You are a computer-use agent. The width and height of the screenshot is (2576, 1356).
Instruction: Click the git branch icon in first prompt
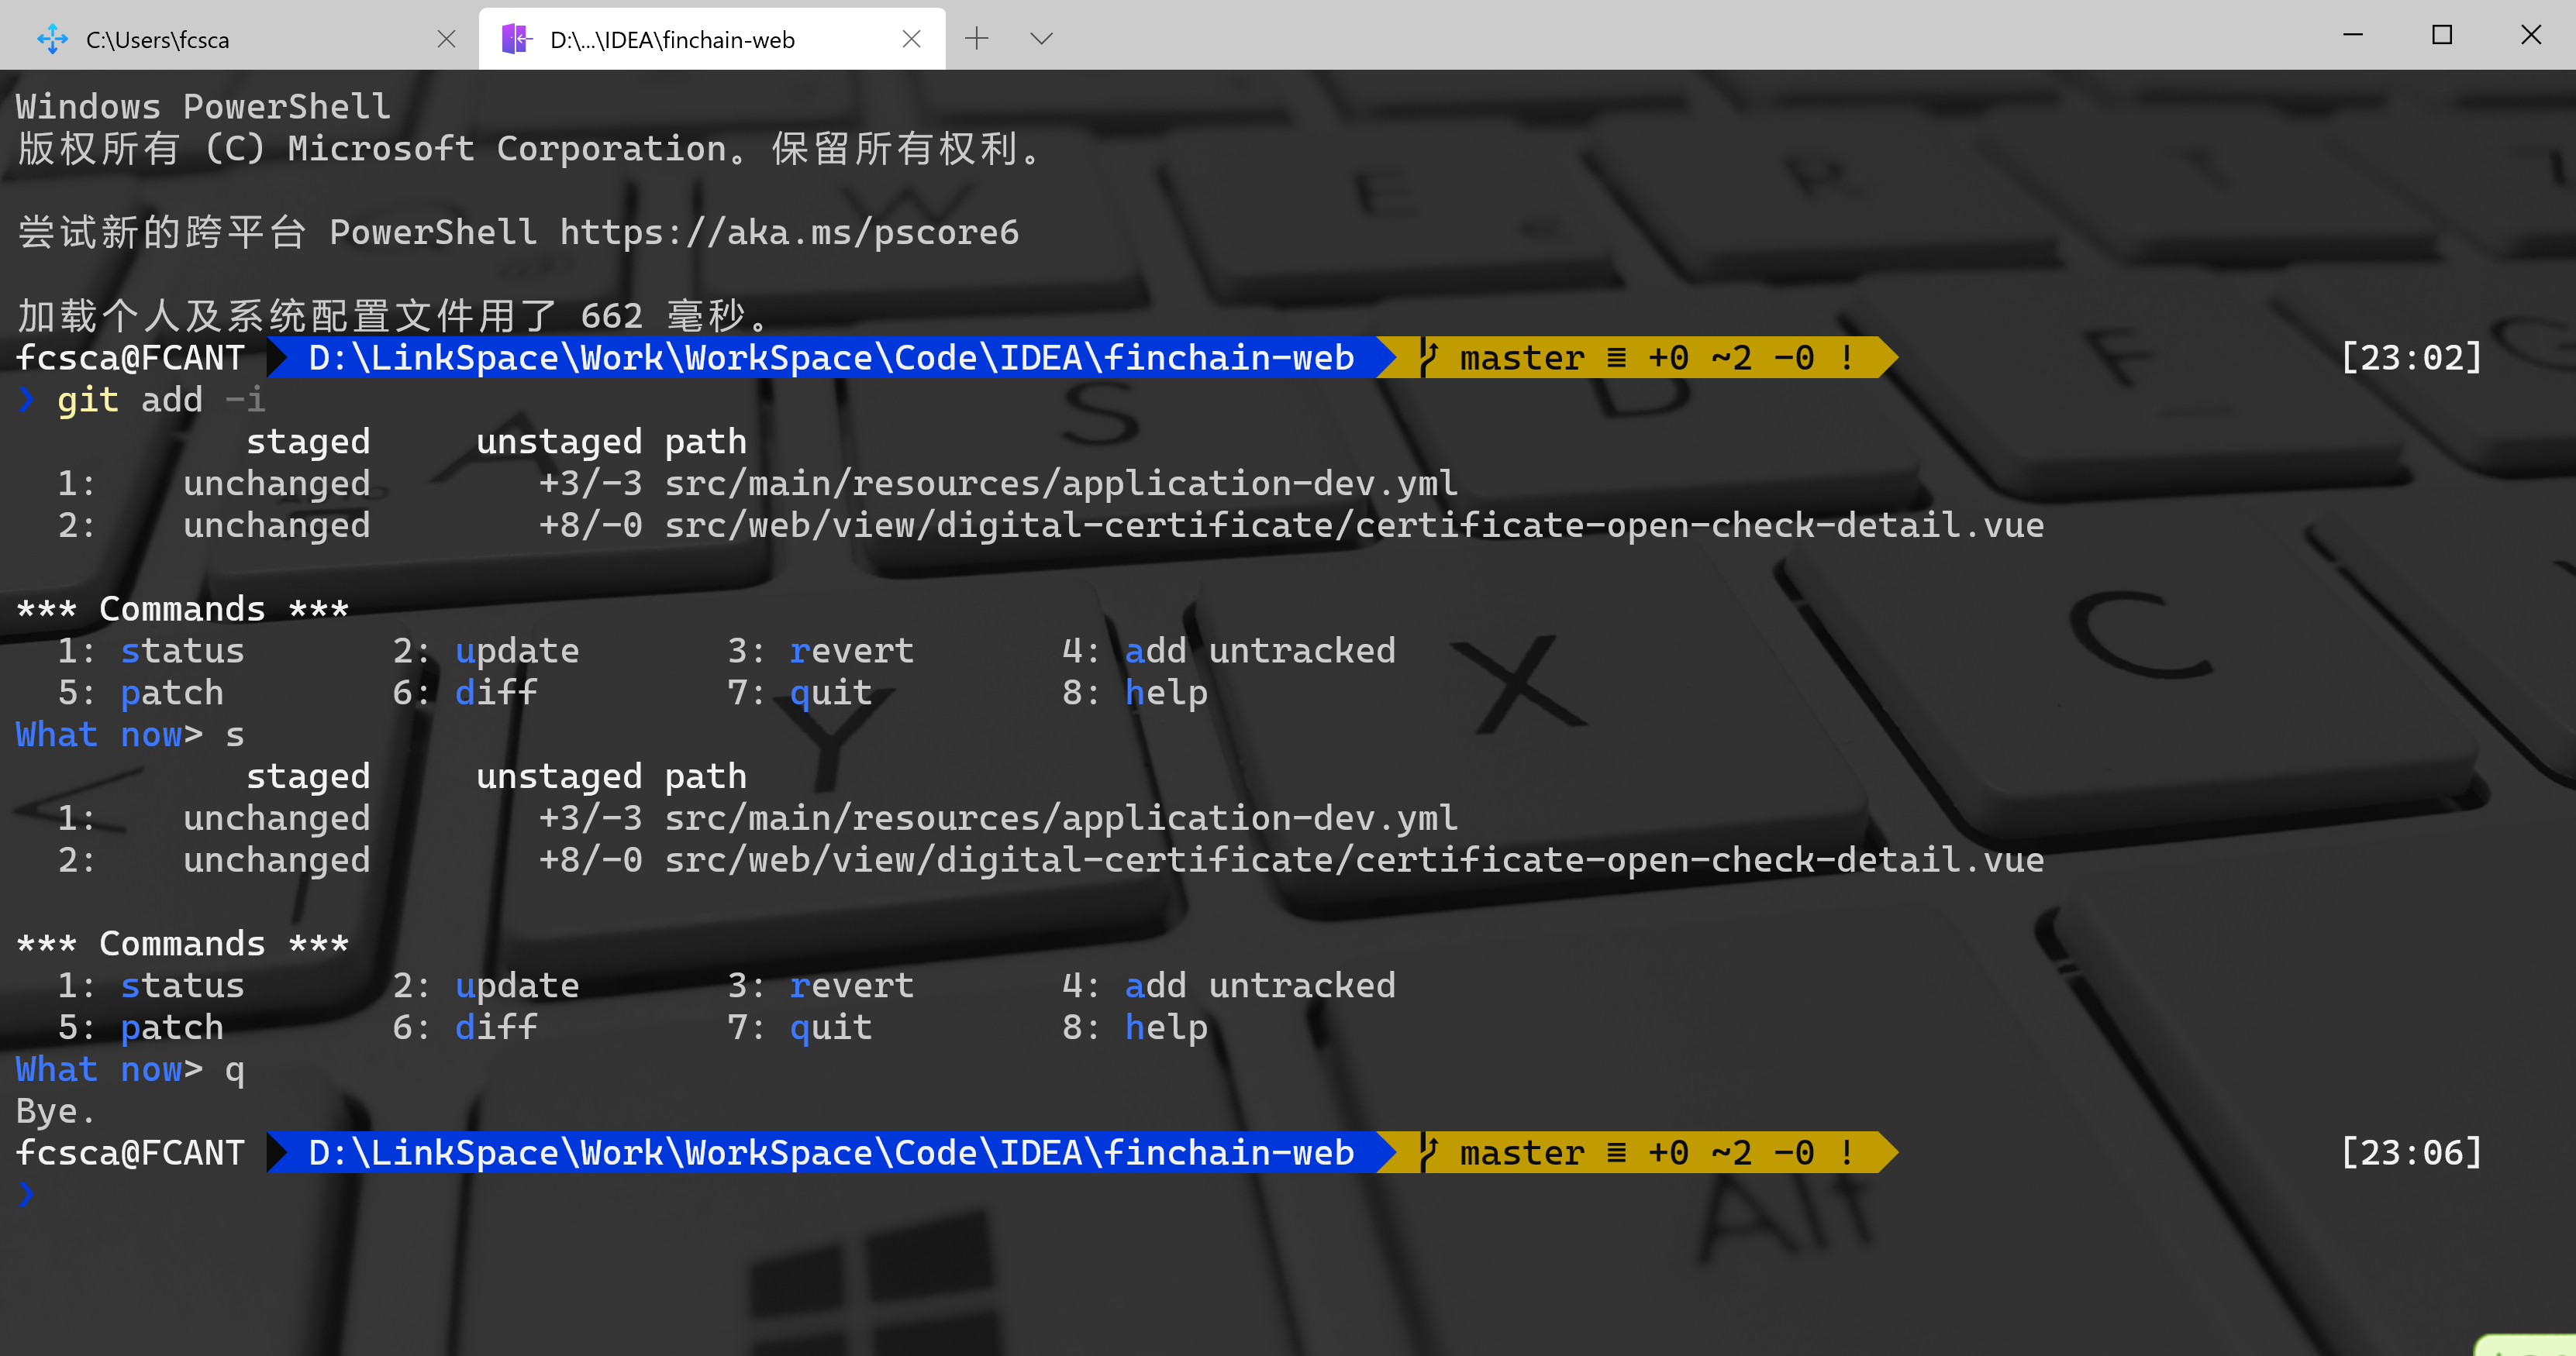point(1429,358)
